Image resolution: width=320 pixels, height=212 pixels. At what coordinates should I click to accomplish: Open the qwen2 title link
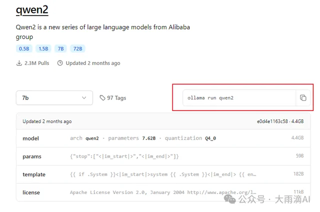click(32, 10)
